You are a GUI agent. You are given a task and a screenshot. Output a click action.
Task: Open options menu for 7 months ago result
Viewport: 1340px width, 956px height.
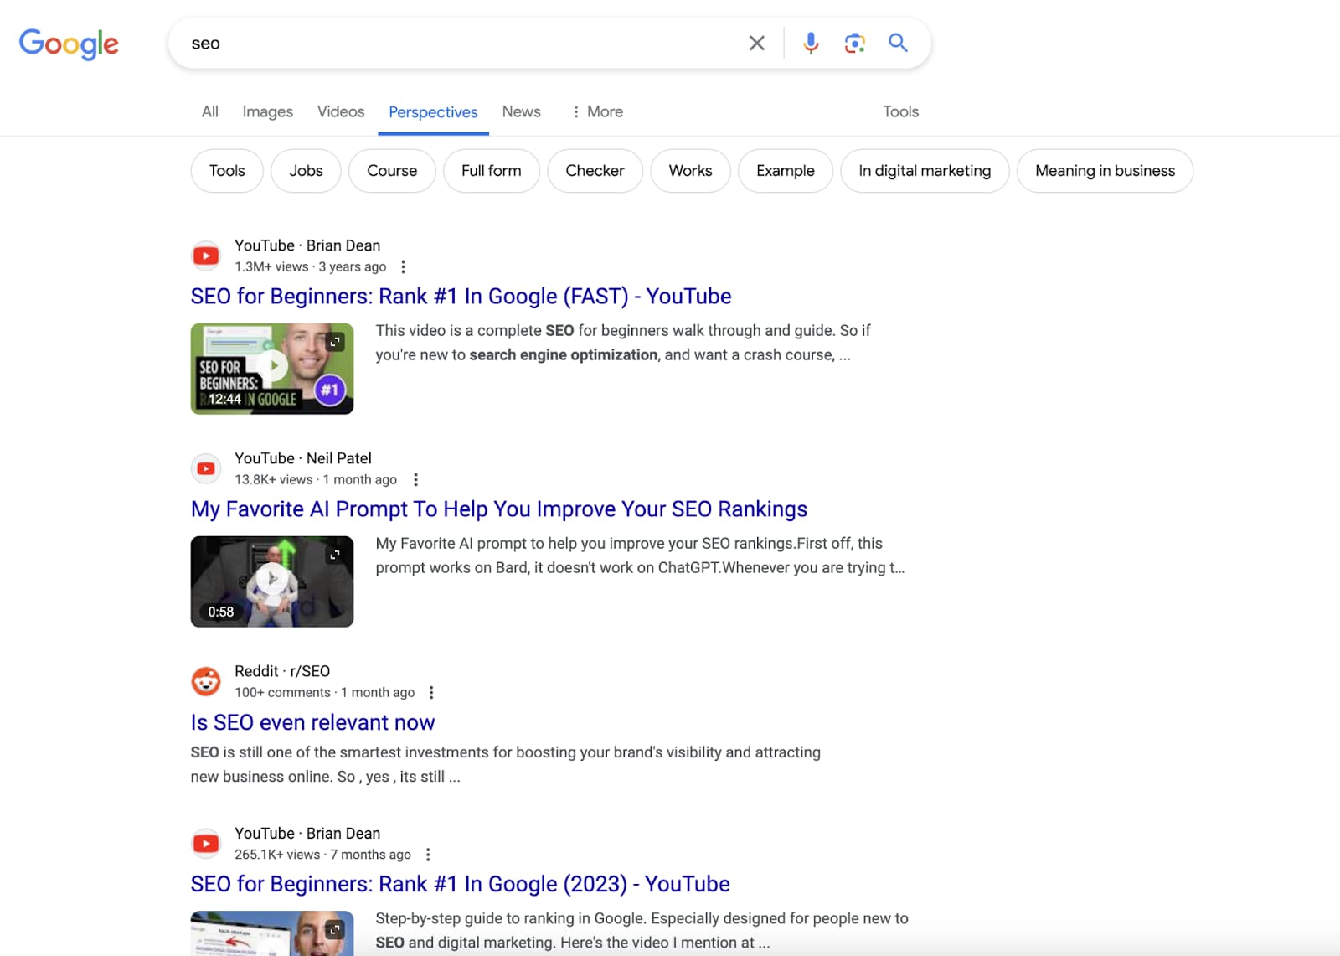point(429,855)
